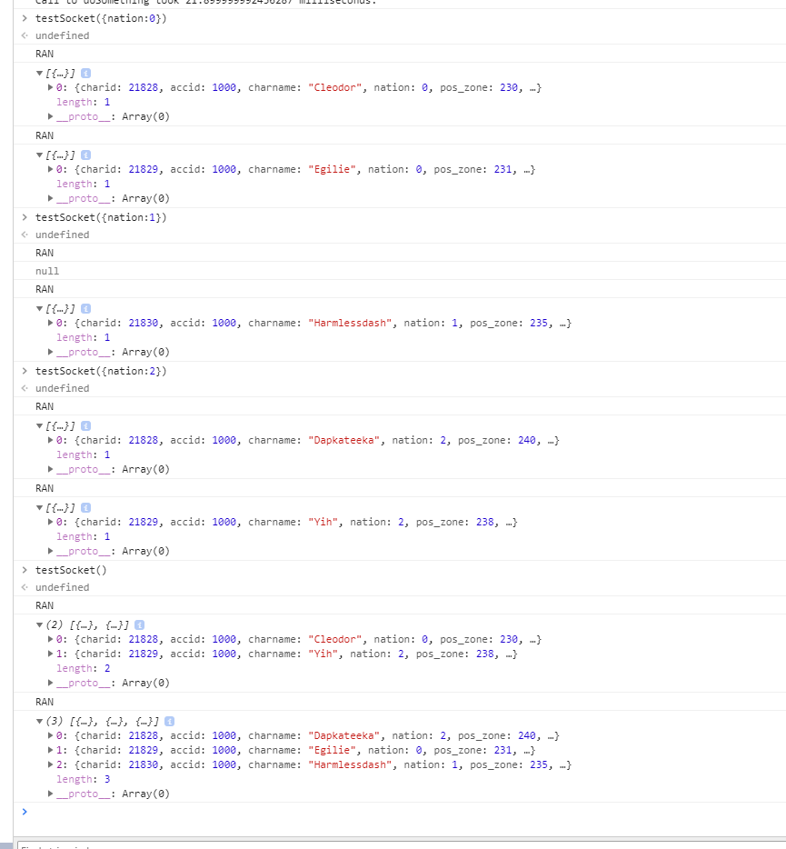Click info icon above the single Egilie entry
This screenshot has height=849, width=786.
[x=85, y=155]
